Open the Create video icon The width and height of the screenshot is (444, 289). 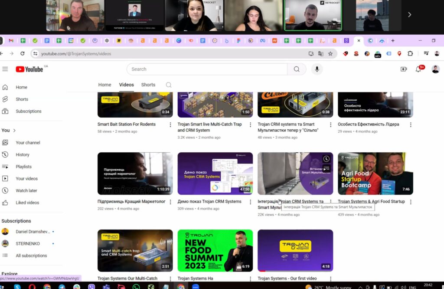[x=404, y=69]
